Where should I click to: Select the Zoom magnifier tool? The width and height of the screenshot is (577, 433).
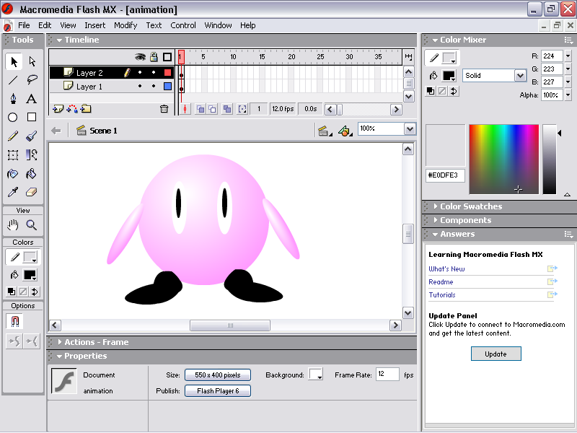32,224
